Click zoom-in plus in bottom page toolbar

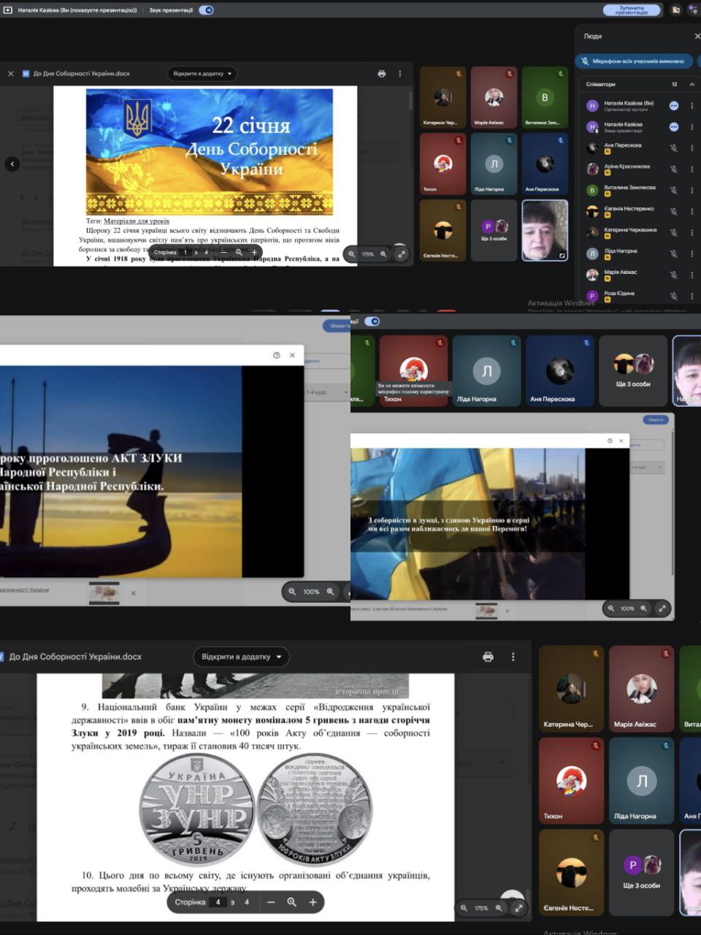pos(313,902)
